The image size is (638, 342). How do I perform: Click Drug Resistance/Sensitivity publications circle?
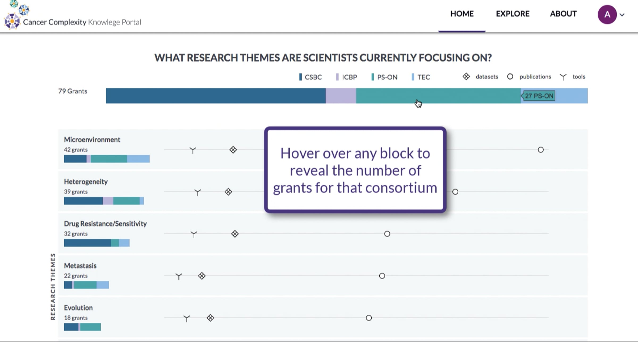[x=387, y=234]
